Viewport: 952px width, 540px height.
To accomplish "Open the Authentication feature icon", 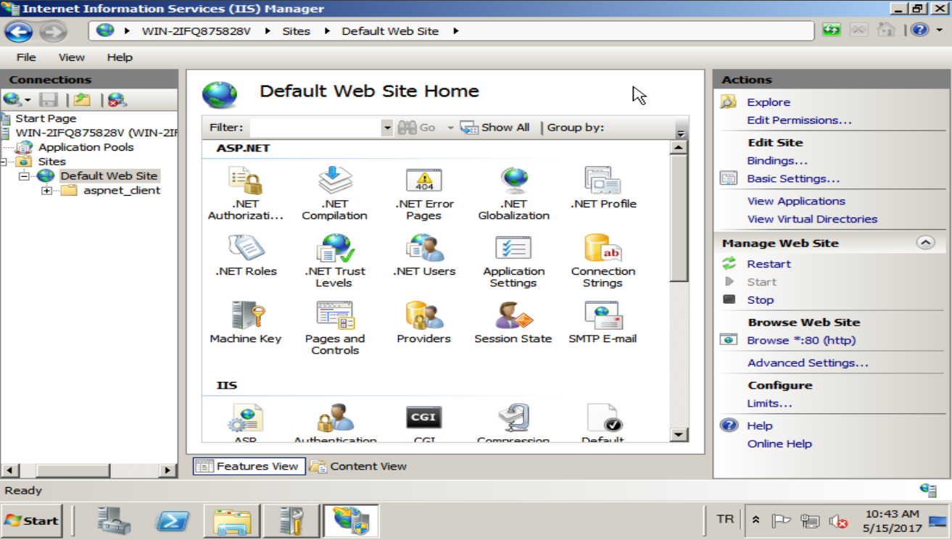I will 334,422.
